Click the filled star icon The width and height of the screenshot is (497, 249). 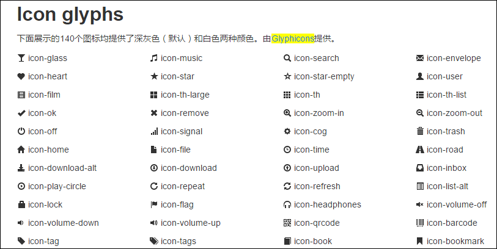coord(154,76)
